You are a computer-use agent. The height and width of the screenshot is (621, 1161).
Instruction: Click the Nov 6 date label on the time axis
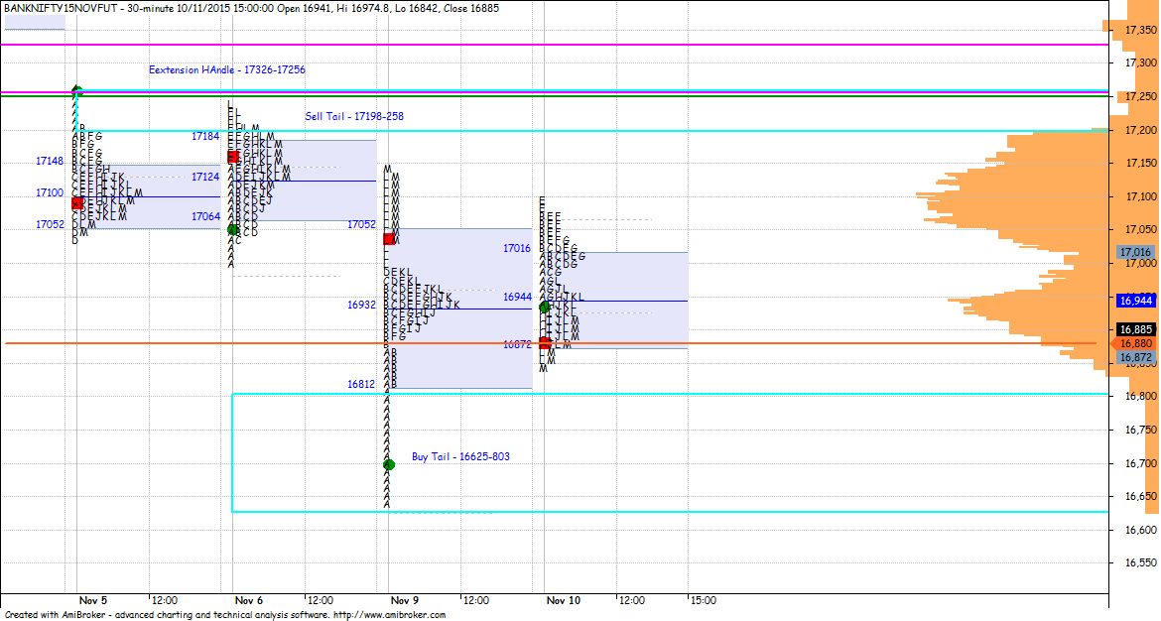249,600
